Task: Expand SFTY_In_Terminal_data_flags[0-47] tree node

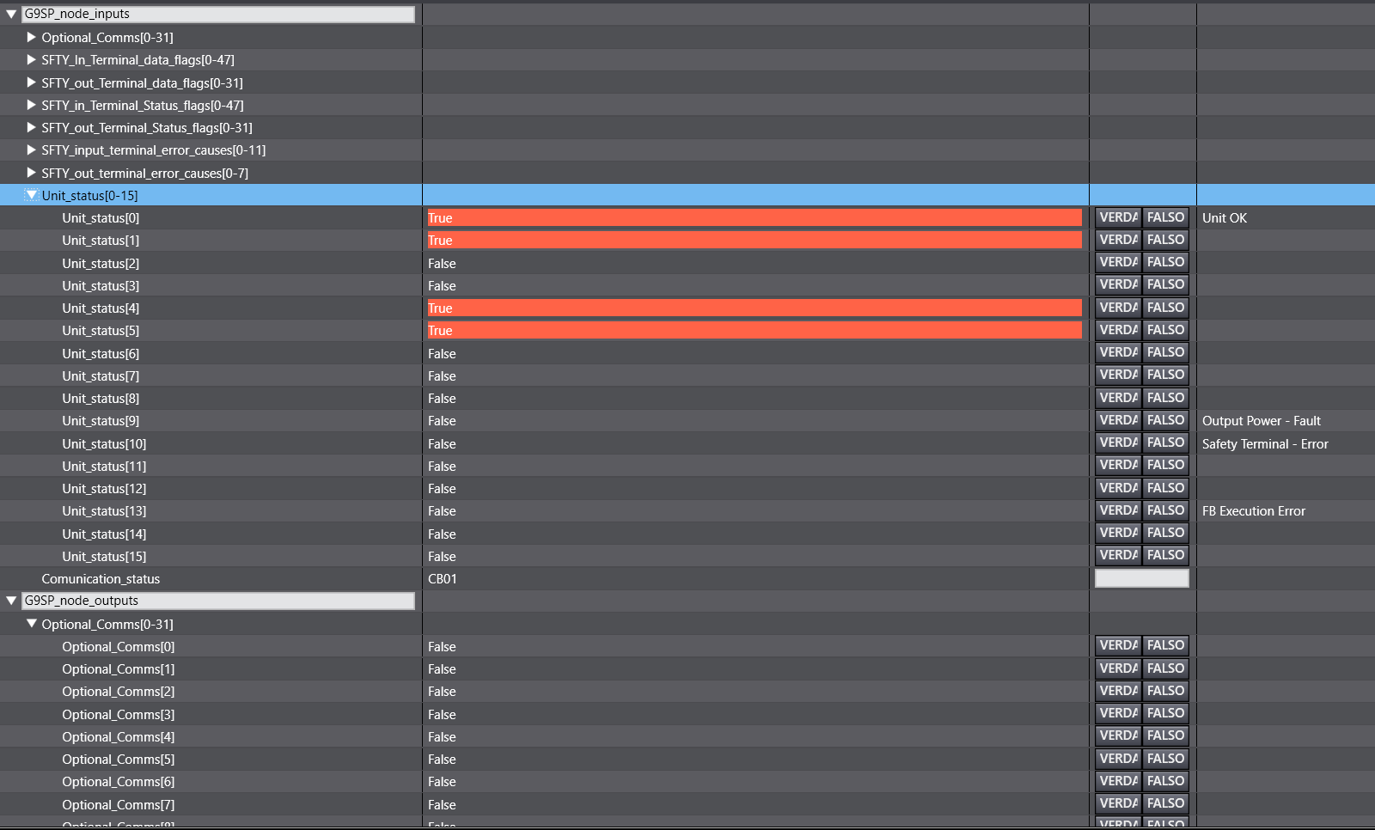Action: tap(31, 59)
